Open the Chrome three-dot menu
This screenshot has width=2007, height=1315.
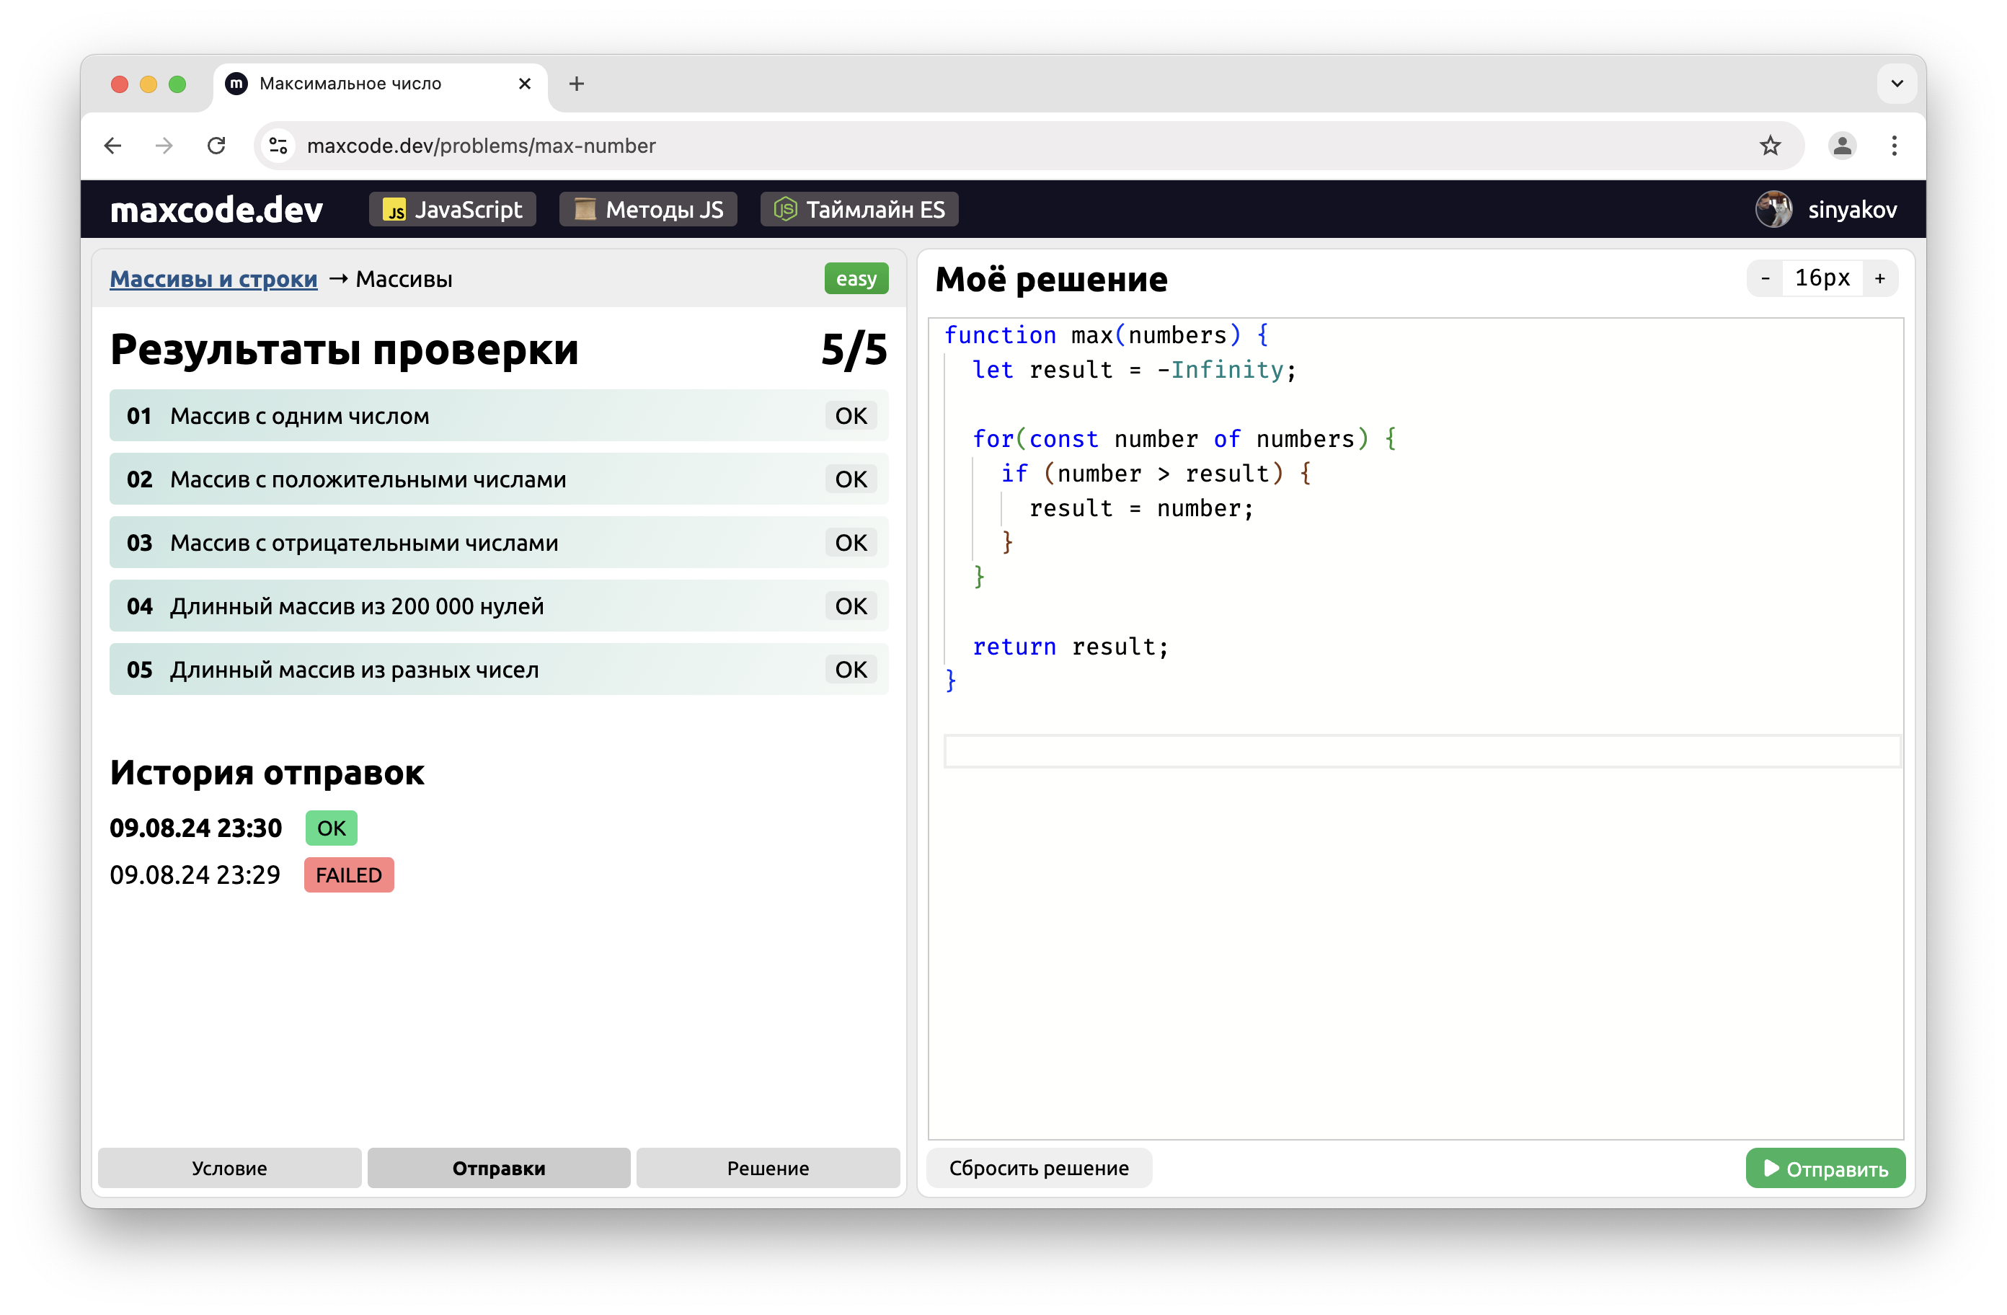(x=1894, y=146)
